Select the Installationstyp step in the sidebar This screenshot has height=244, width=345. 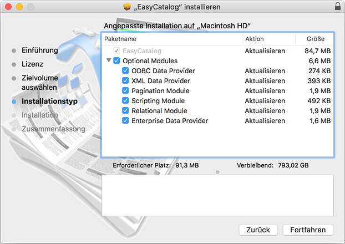pos(49,101)
